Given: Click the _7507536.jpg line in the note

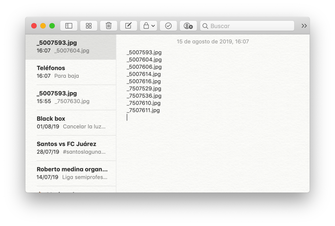Looking at the screenshot, I should click(144, 96).
